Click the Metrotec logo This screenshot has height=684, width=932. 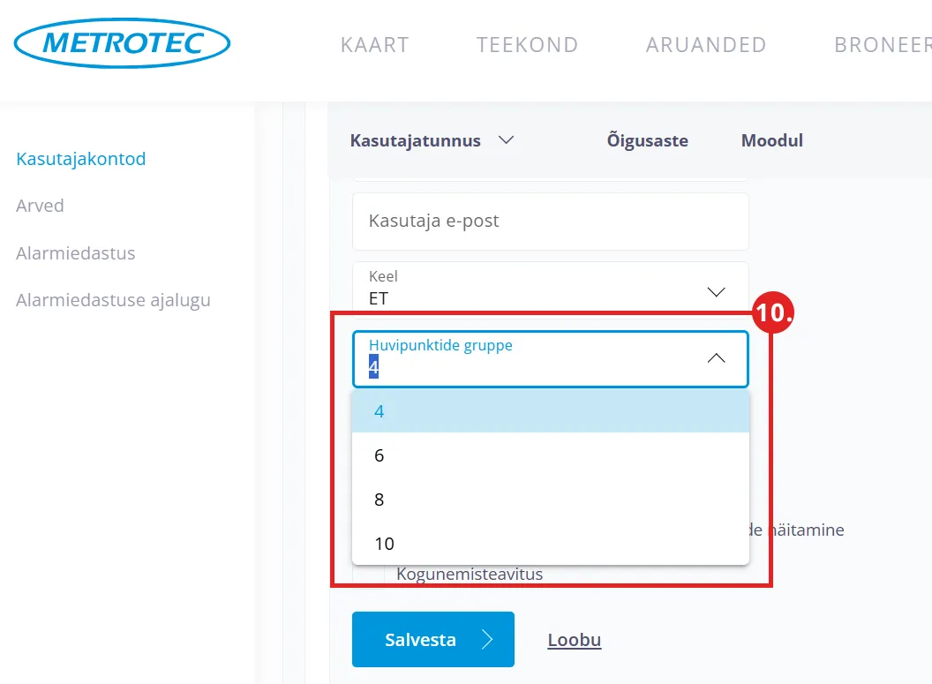123,42
